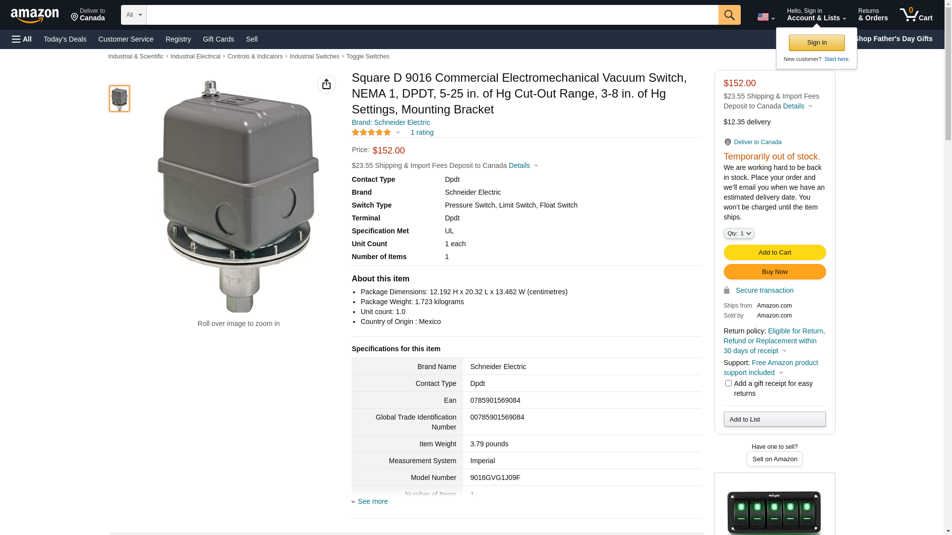952x535 pixels.
Task: Click the Amazon logo
Action: pos(35,15)
